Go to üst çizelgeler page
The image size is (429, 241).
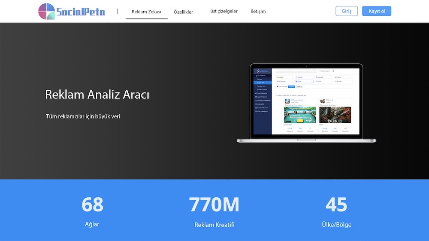tap(224, 11)
